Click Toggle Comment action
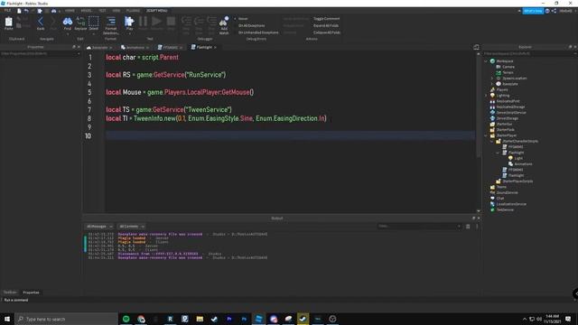 click(x=327, y=19)
